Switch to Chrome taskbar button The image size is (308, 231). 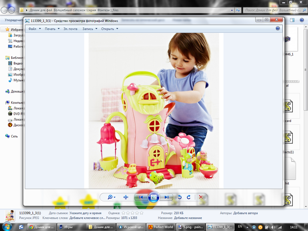42,227
